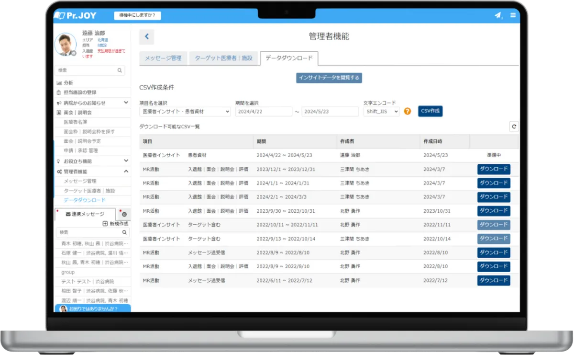The height and width of the screenshot is (355, 574).
Task: Click the start date field 2024/4/22
Action: pyautogui.click(x=264, y=111)
